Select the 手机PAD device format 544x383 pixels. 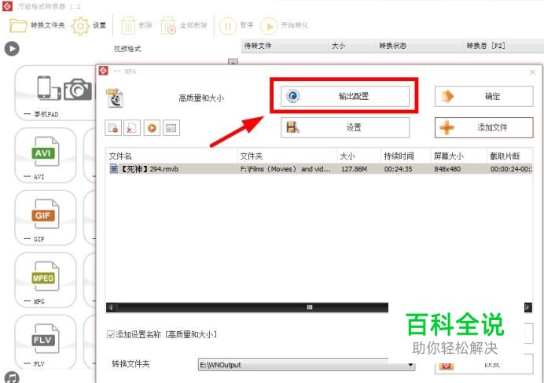coord(56,93)
